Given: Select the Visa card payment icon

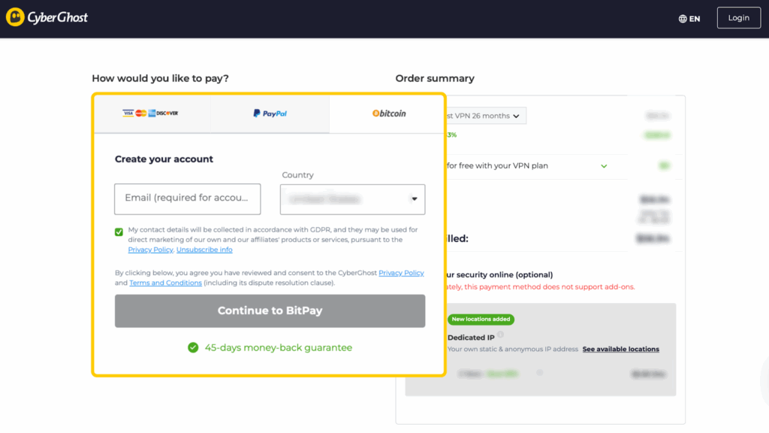Looking at the screenshot, I should click(x=128, y=114).
